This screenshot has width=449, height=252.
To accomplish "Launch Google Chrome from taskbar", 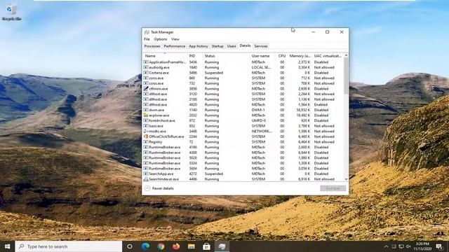I will [161, 246].
